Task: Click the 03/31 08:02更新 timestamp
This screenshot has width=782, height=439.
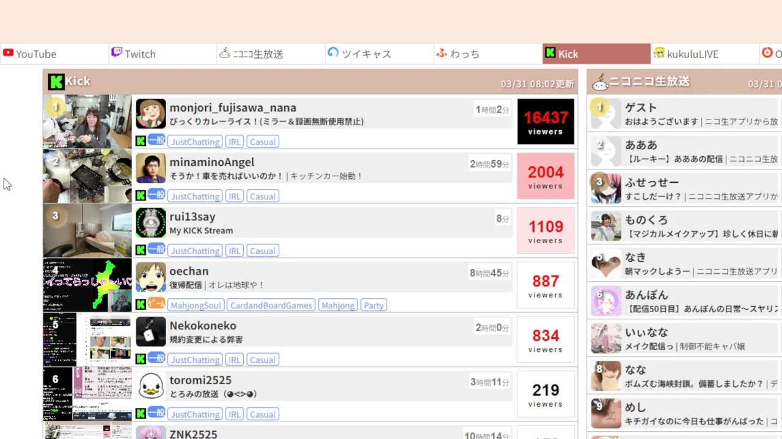Action: [538, 84]
